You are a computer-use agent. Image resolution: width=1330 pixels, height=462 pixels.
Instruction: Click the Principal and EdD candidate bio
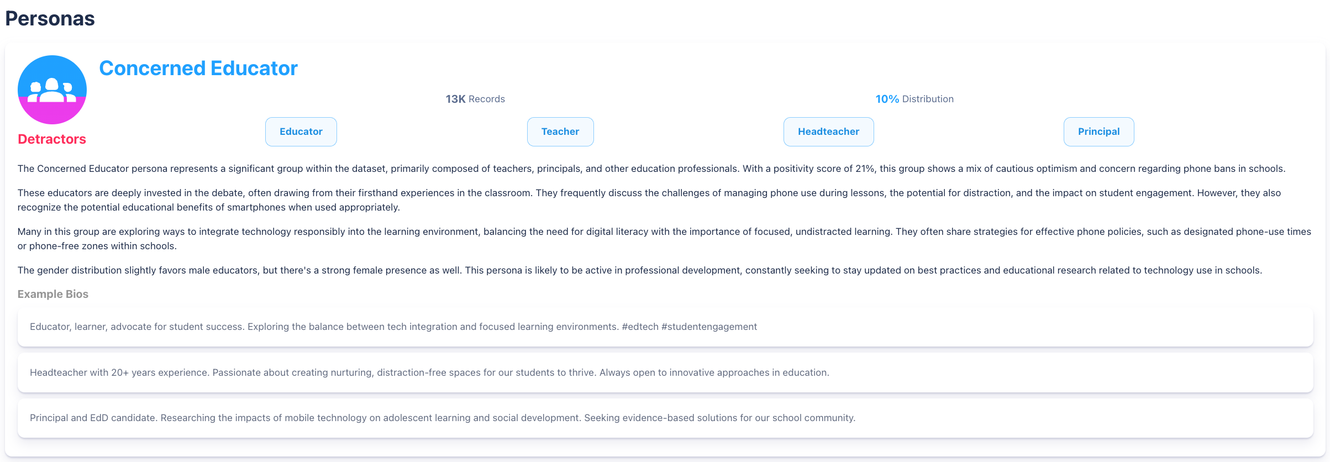point(443,418)
